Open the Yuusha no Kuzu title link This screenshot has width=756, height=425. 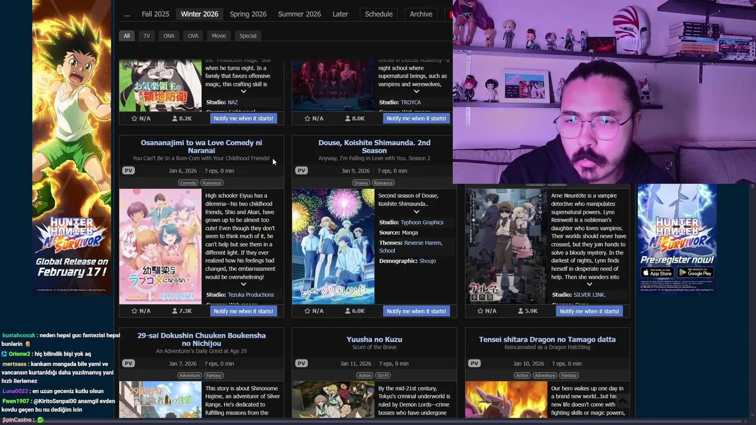tap(374, 339)
